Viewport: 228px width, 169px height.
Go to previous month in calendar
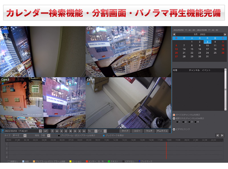coord(174,34)
